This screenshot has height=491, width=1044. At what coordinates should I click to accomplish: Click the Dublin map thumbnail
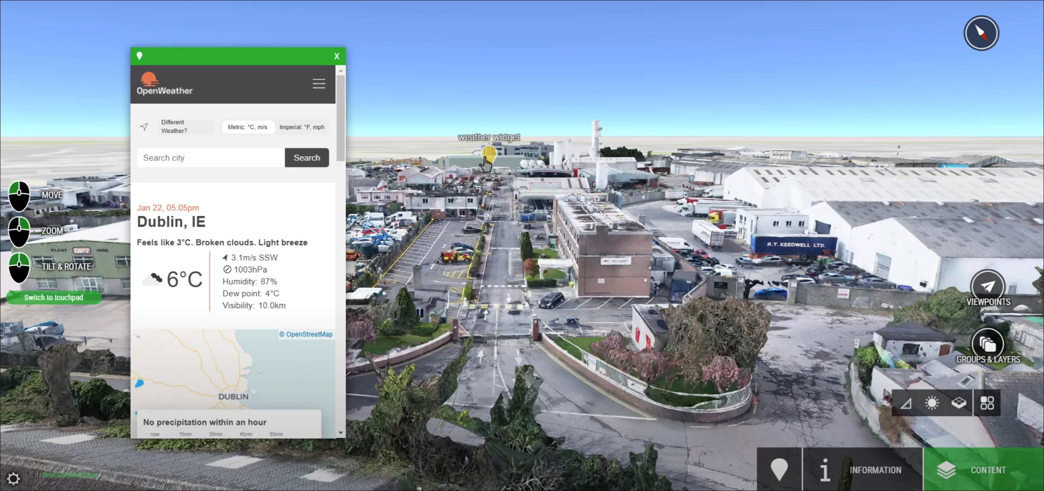[233, 369]
